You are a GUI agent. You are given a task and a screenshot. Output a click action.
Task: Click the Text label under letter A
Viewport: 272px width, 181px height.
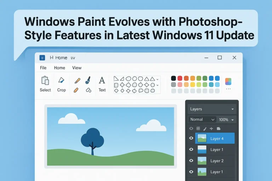click(102, 90)
